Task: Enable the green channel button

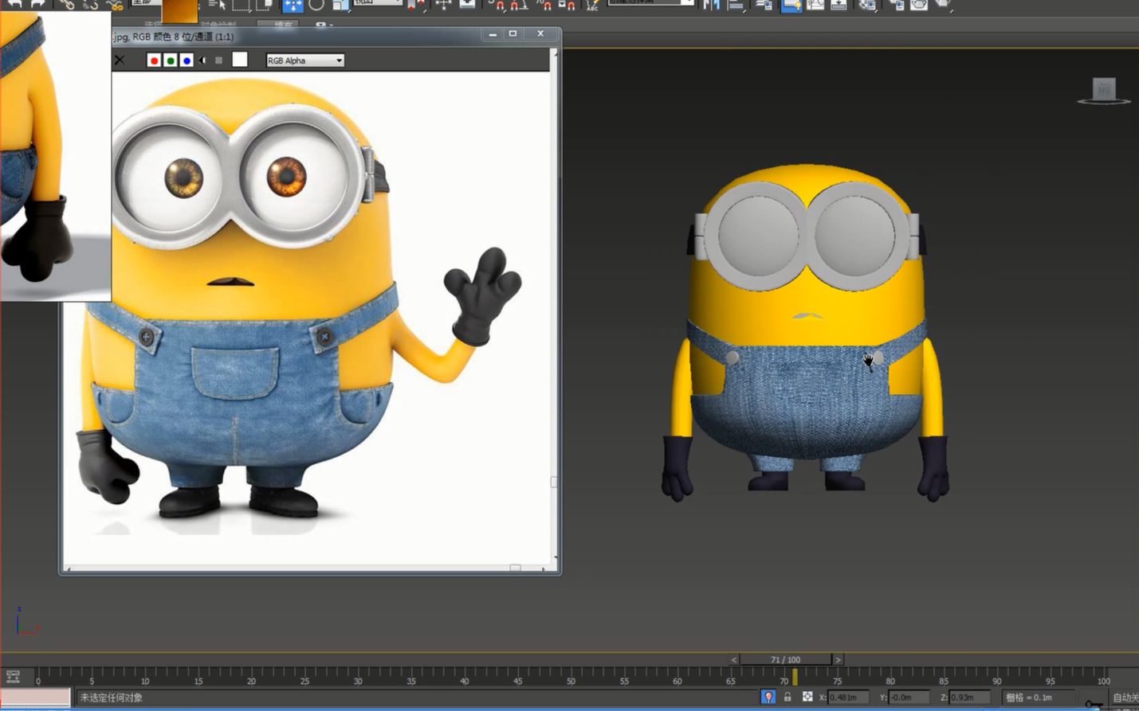Action: [x=171, y=61]
